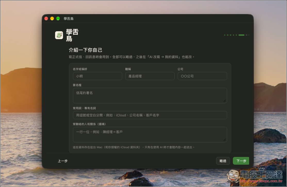Click the 名字或稱呼 input field
Screen dimensions: 287x187
97,76
